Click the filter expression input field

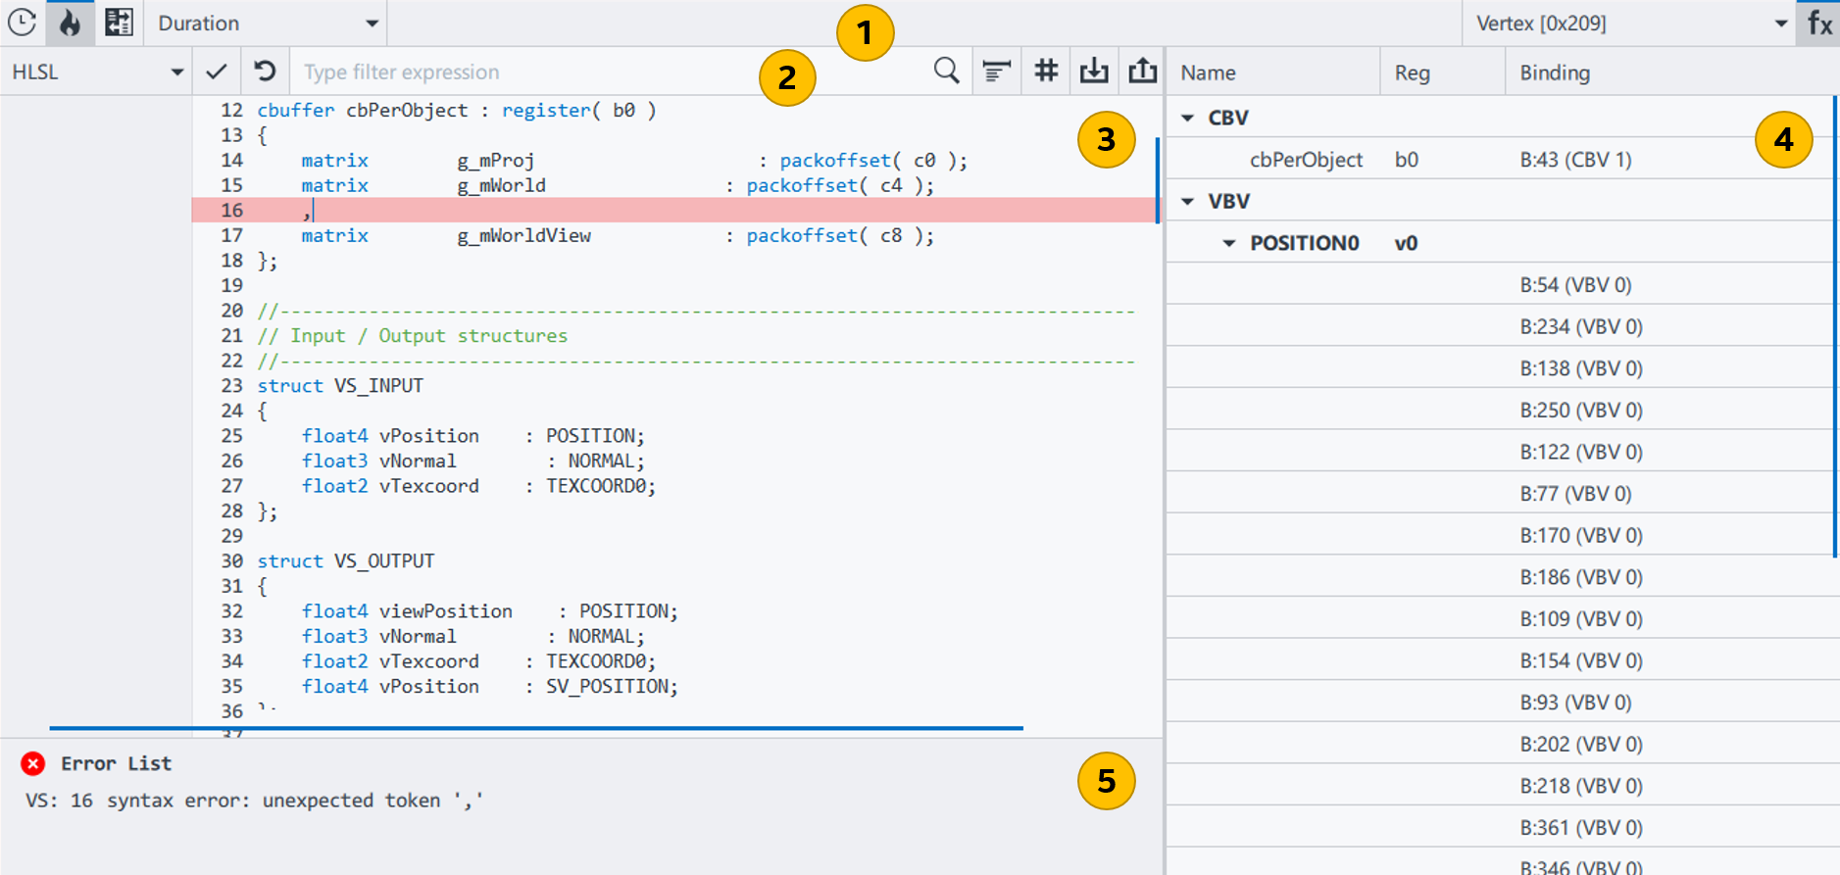(608, 72)
